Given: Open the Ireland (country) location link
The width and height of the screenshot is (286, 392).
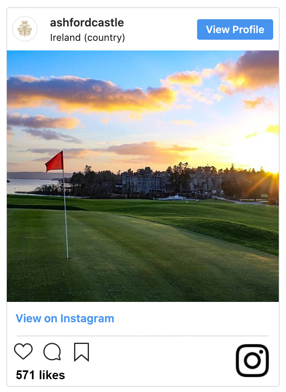Looking at the screenshot, I should (87, 38).
